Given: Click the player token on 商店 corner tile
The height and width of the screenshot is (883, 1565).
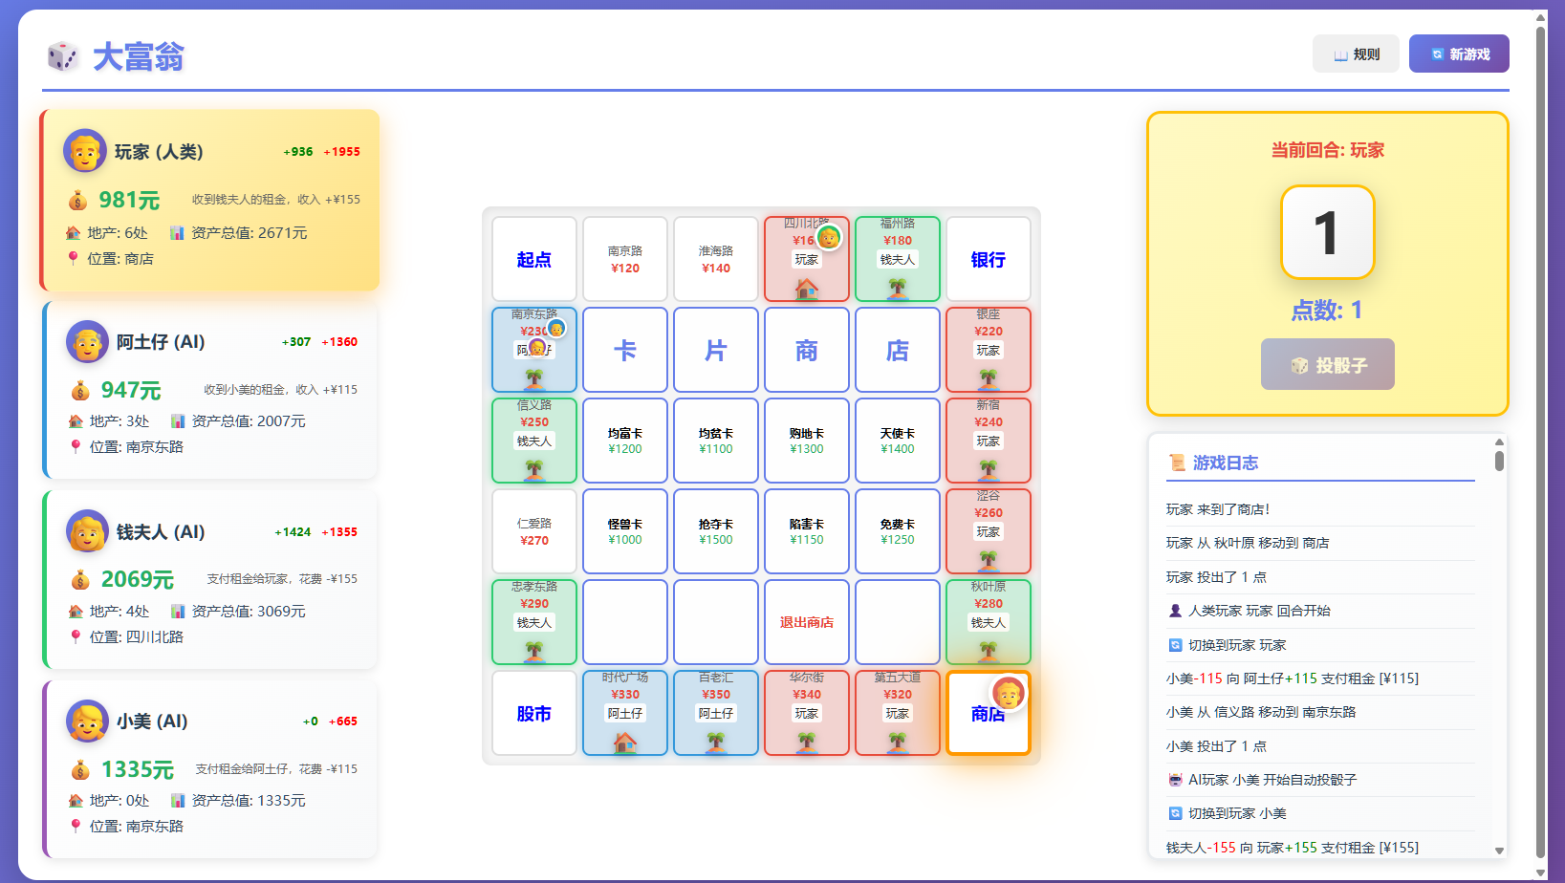Looking at the screenshot, I should tap(1008, 693).
